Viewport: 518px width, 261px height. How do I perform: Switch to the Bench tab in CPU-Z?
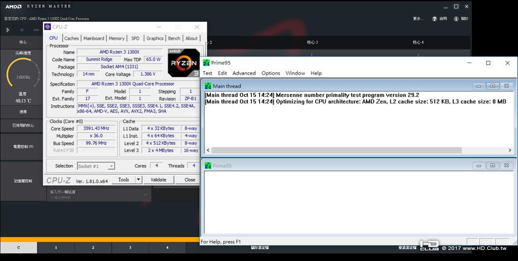point(174,38)
